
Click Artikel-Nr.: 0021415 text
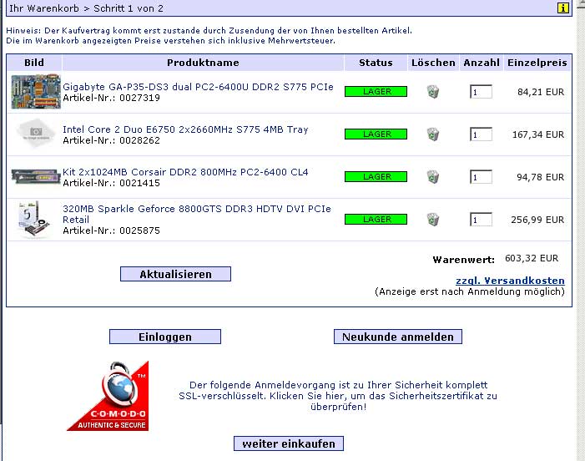[x=111, y=183]
